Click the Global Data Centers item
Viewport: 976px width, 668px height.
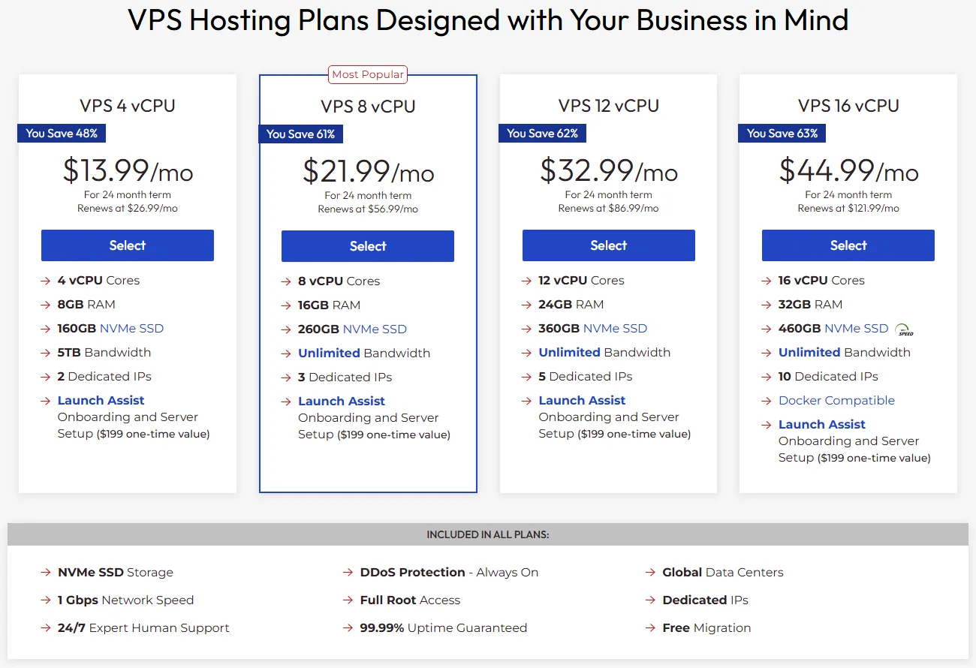(722, 573)
